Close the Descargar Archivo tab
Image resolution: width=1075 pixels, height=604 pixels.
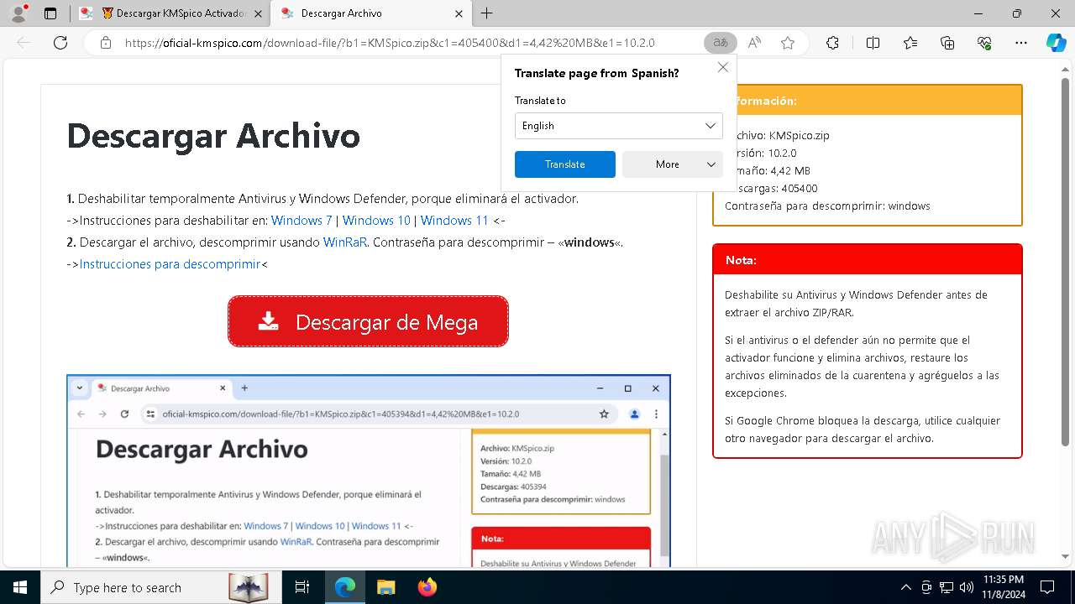coord(459,13)
